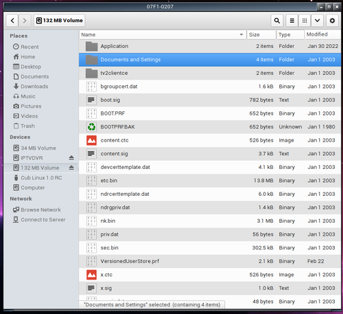Select the tv2clientce folder icon
343x314 pixels.
[91, 73]
